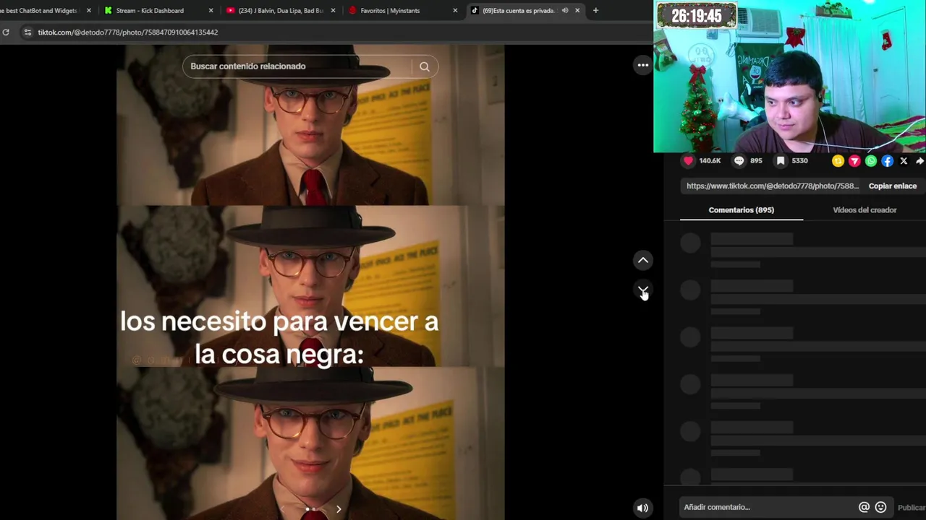Show next photo slide arrow

[338, 509]
